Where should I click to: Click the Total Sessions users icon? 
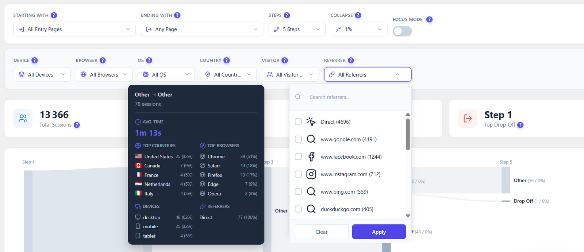pos(23,118)
